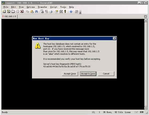Click the Connect in Tab icon
Image resolution: width=149 pixels, height=115 pixels.
[13, 11]
